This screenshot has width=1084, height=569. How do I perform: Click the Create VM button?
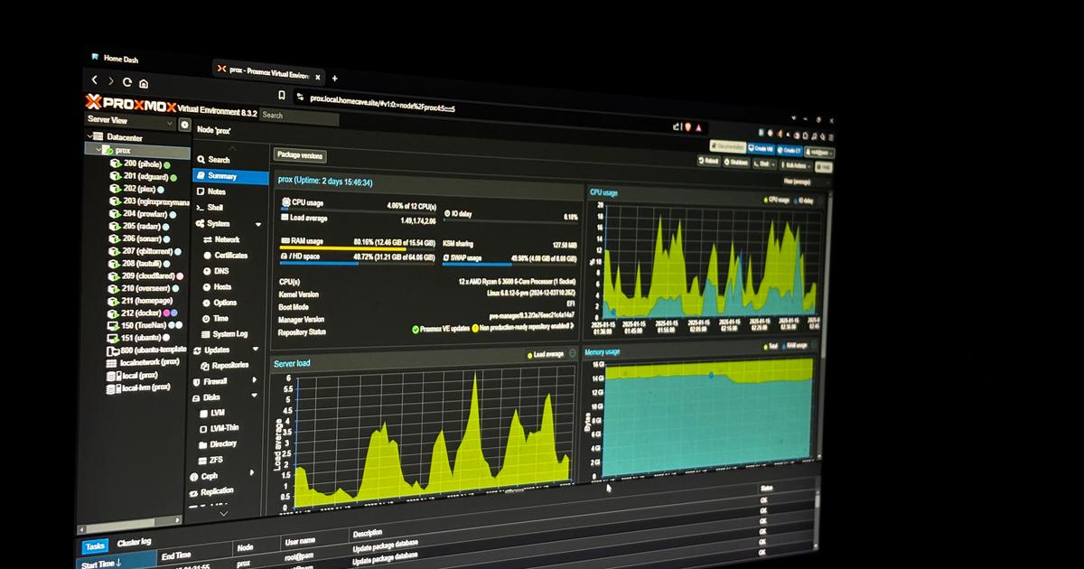pyautogui.click(x=760, y=149)
